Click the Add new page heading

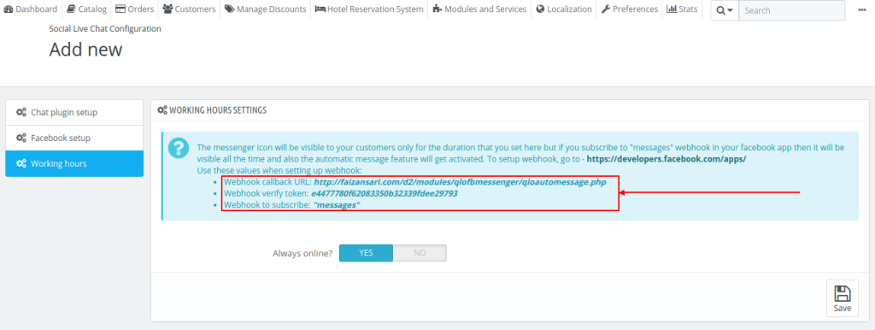(85, 50)
